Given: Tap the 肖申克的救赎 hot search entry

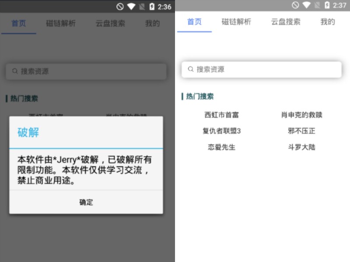Looking at the screenshot, I should pyautogui.click(x=301, y=115).
